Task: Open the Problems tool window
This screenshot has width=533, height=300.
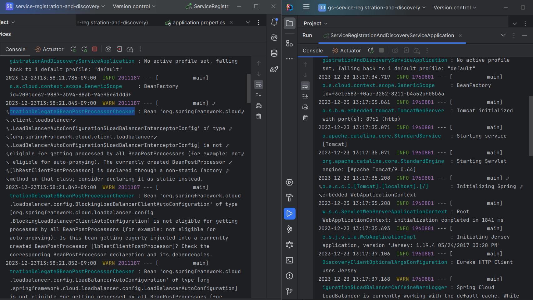Action: (290, 276)
